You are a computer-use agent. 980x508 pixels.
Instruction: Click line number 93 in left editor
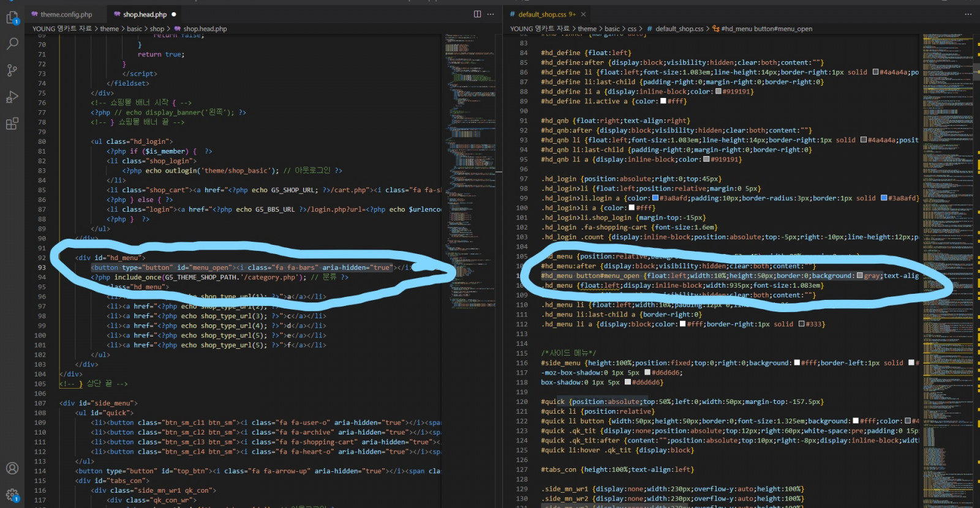click(42, 267)
